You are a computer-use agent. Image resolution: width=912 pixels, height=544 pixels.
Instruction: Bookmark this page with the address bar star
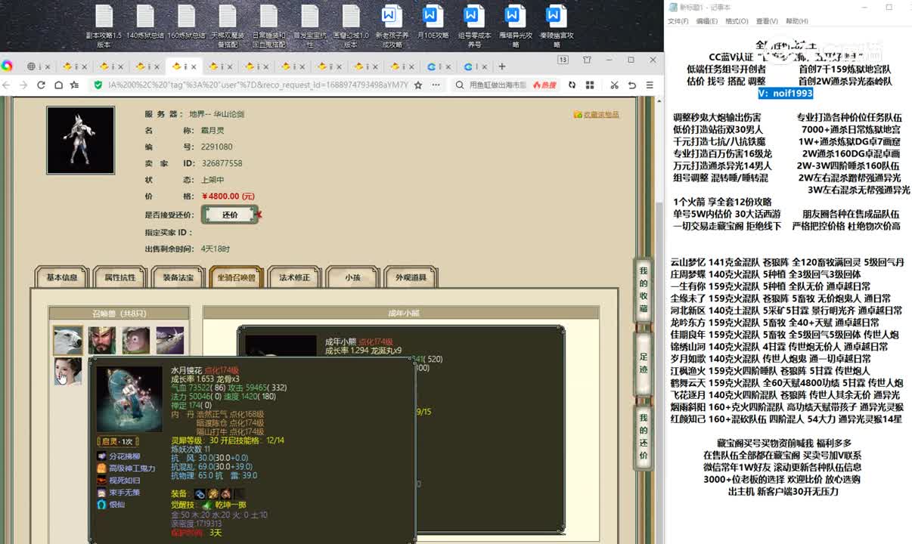tap(418, 85)
